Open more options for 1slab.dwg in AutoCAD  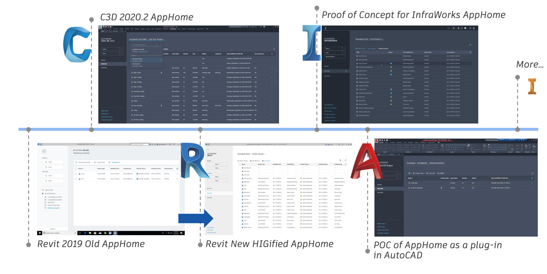point(532,183)
